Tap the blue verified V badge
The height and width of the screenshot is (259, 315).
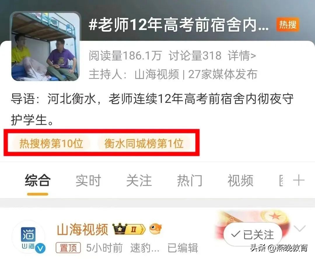click(40, 249)
